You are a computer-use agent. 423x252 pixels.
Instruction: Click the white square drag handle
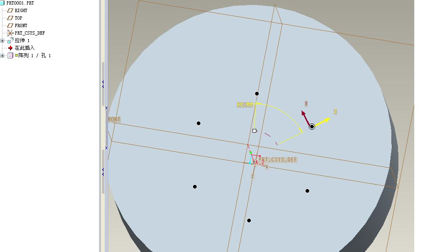click(x=254, y=131)
